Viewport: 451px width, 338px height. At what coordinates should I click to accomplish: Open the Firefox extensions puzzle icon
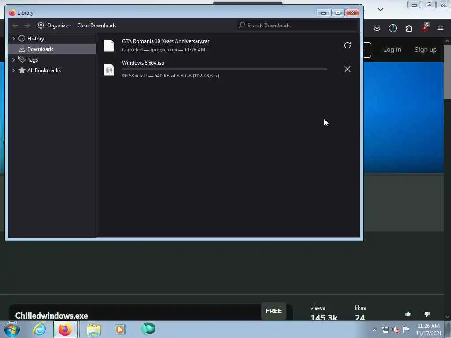pos(409,28)
